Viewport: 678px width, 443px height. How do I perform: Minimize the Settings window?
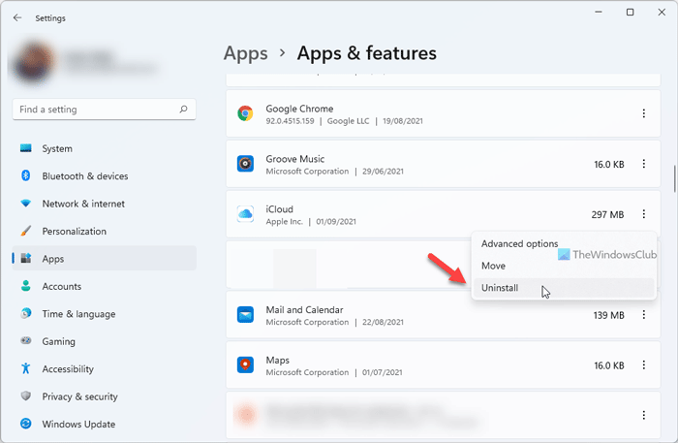click(599, 12)
